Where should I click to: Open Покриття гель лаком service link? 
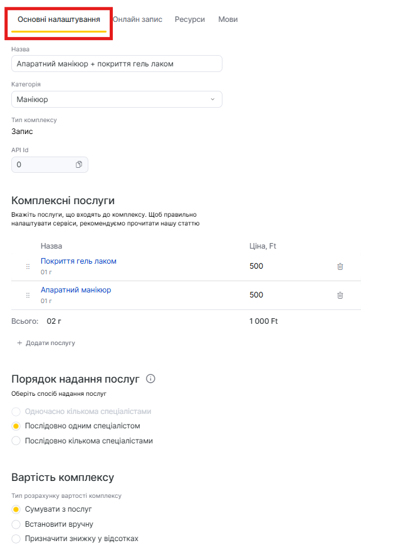(78, 261)
